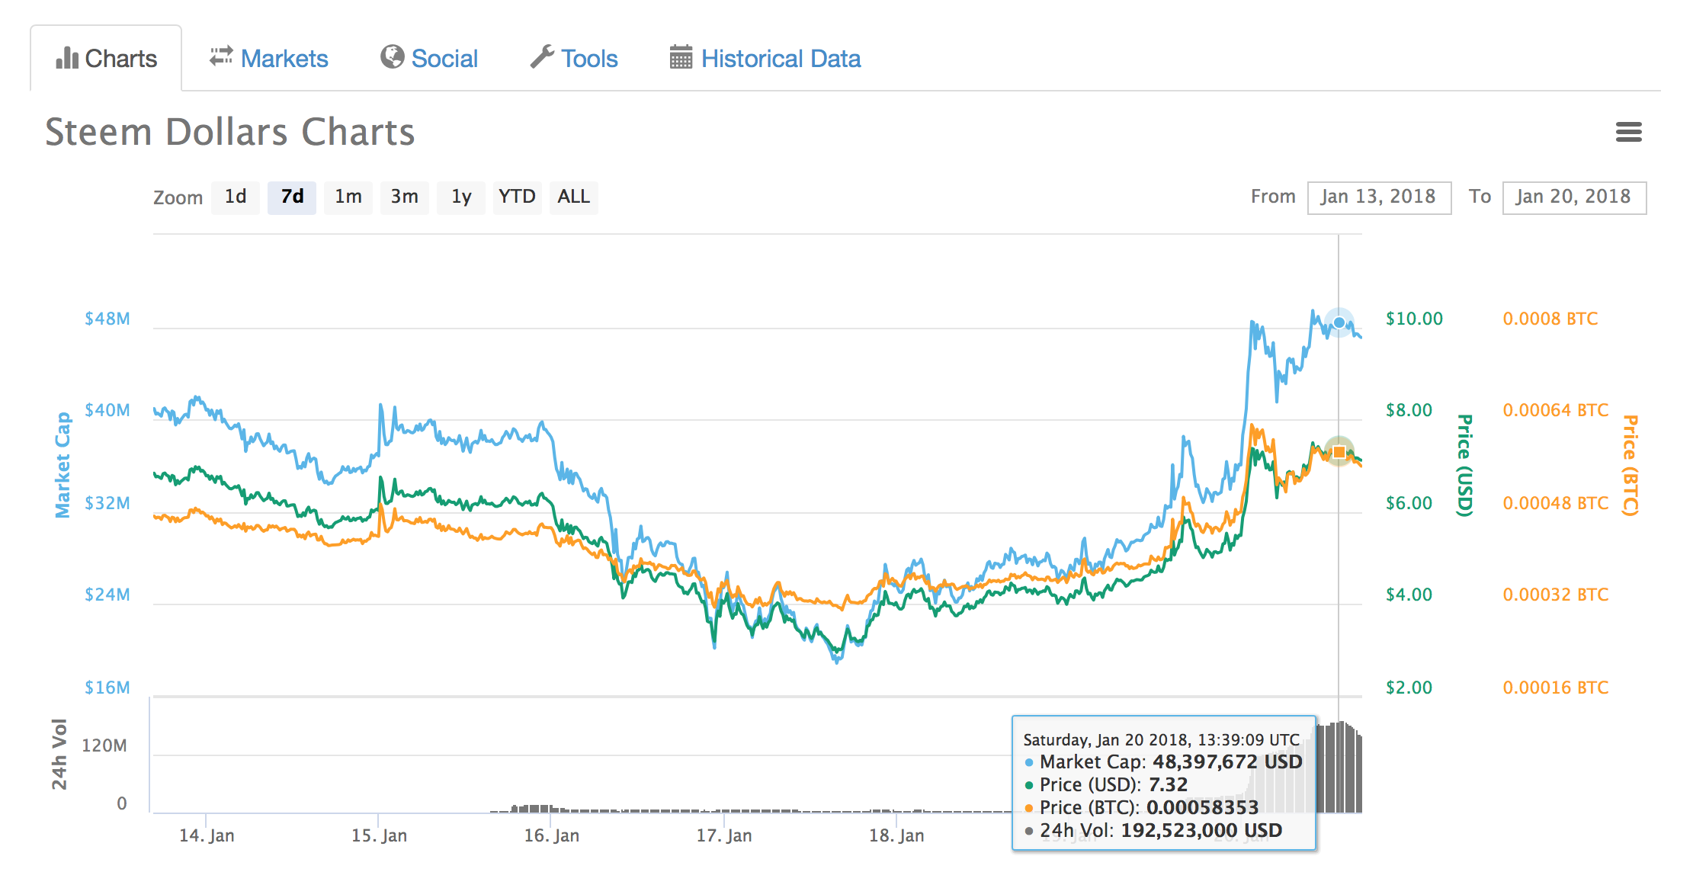Click the 15. Jan date axis label
1693x872 pixels.
coord(379,835)
